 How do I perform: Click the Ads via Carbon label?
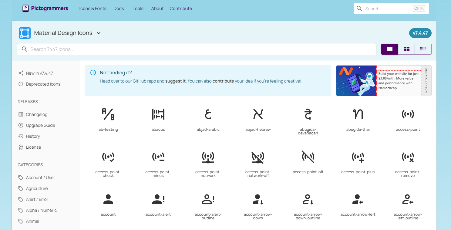tap(426, 81)
